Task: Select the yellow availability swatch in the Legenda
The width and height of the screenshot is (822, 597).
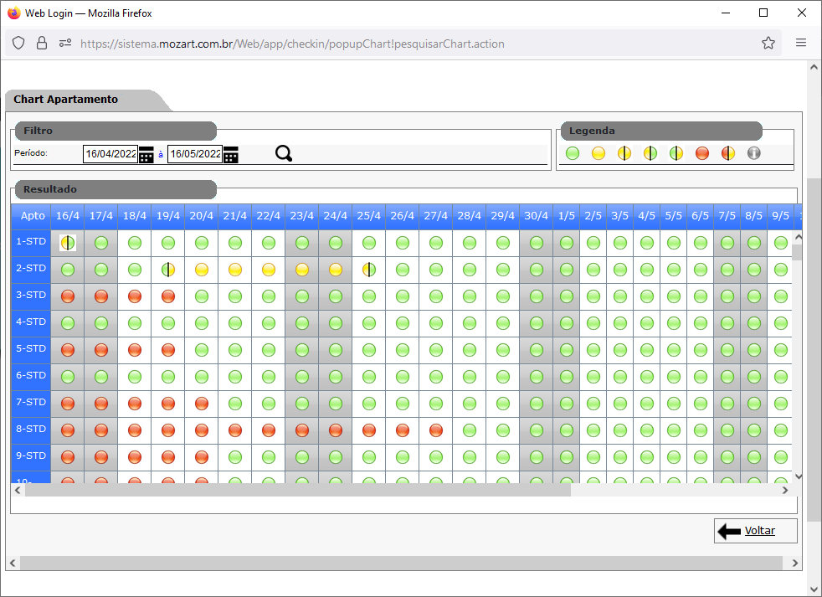Action: [x=598, y=153]
